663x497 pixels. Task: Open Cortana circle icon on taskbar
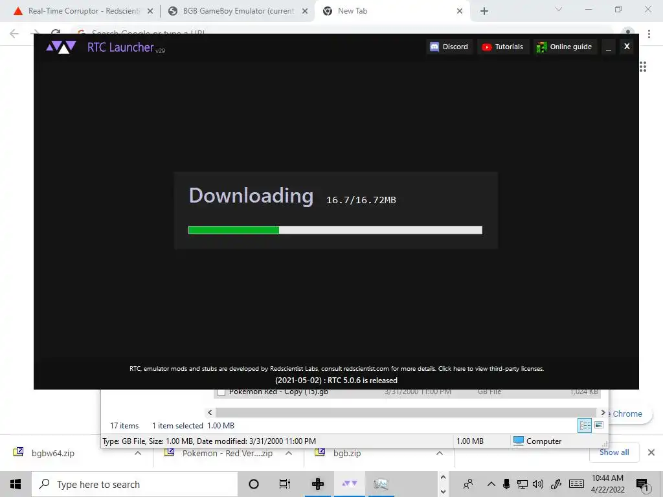(x=254, y=484)
